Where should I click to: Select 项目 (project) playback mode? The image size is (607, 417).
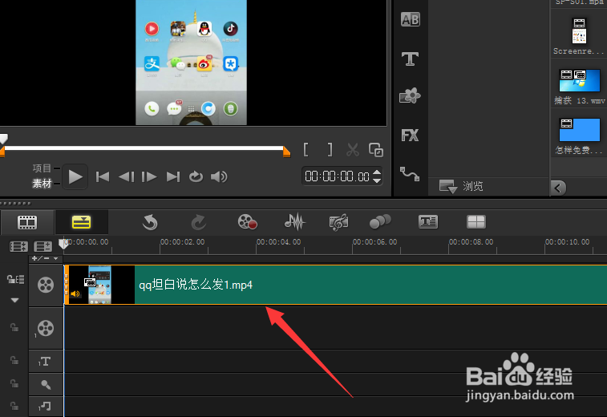[x=42, y=168]
